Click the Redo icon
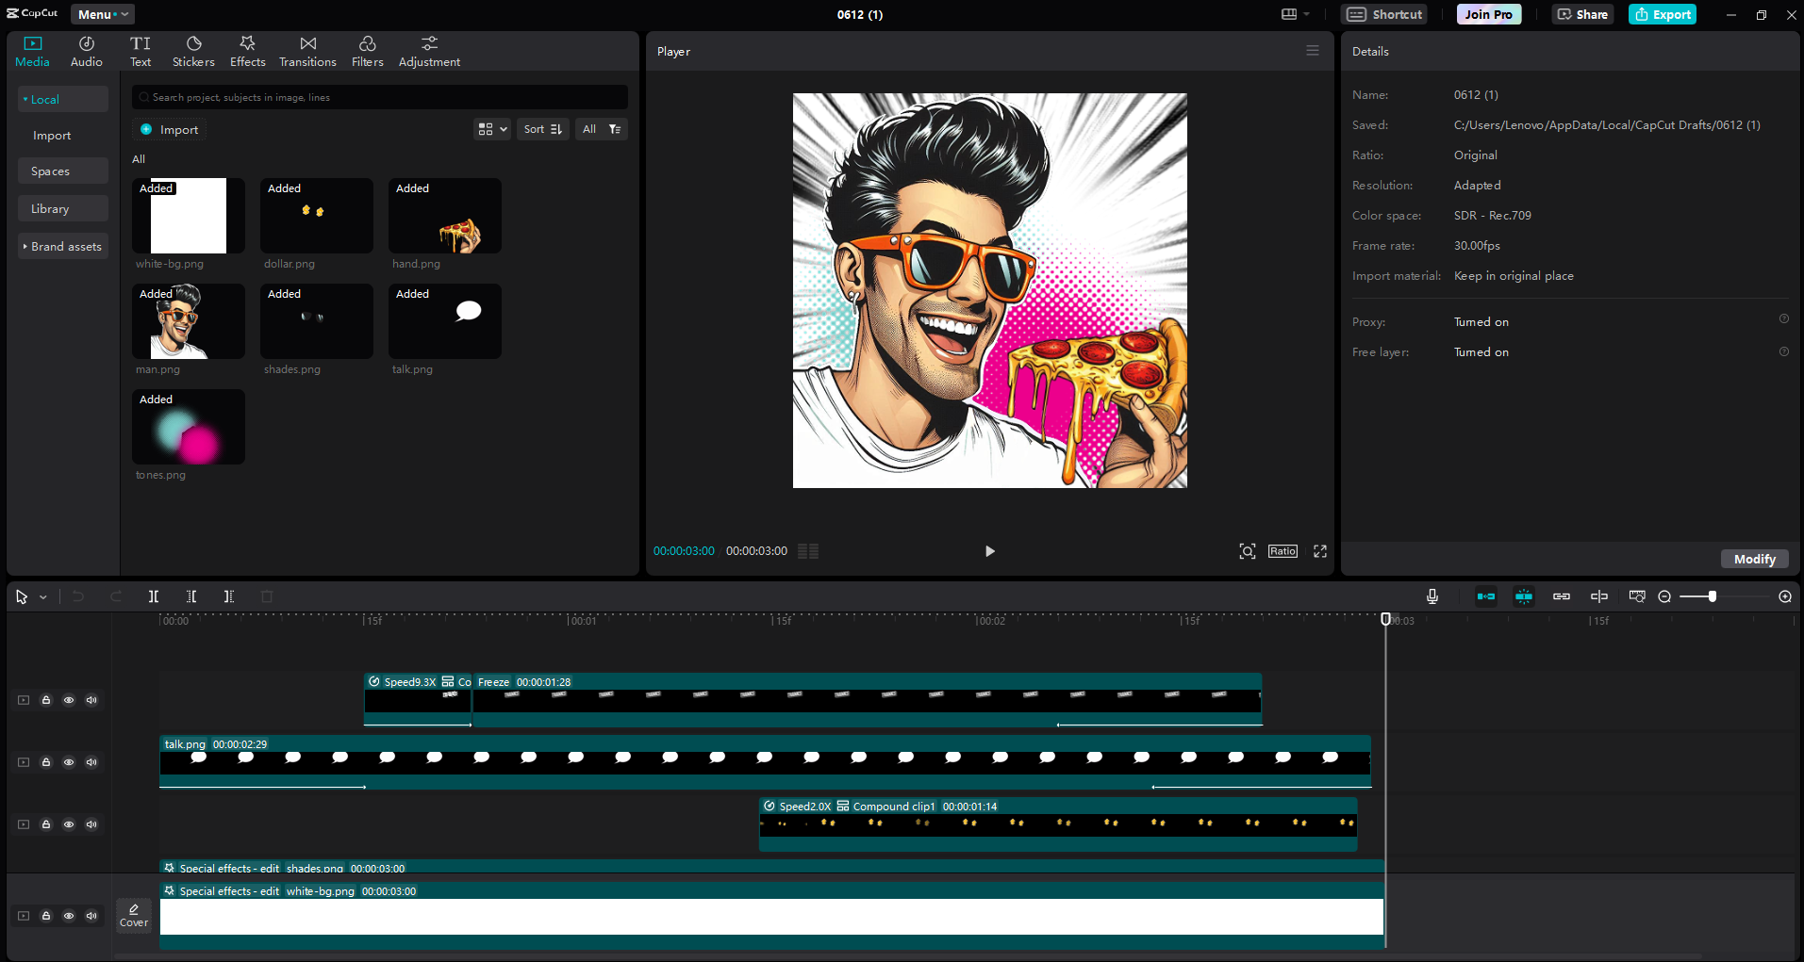1804x962 pixels. coord(116,596)
